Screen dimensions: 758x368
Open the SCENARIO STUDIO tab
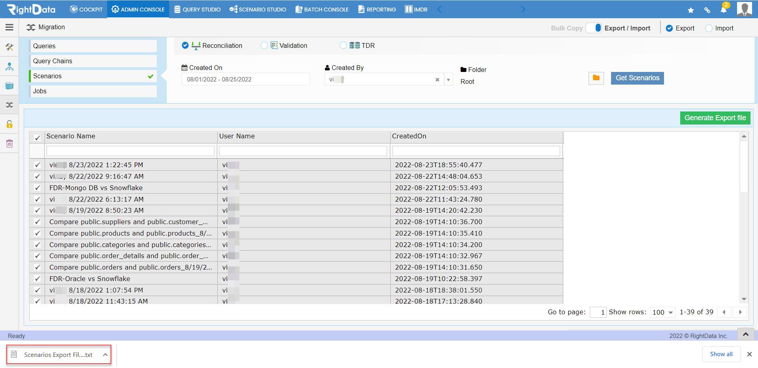[258, 9]
